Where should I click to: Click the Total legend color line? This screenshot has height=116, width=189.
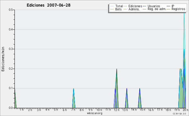pyautogui.click(x=112, y=6)
